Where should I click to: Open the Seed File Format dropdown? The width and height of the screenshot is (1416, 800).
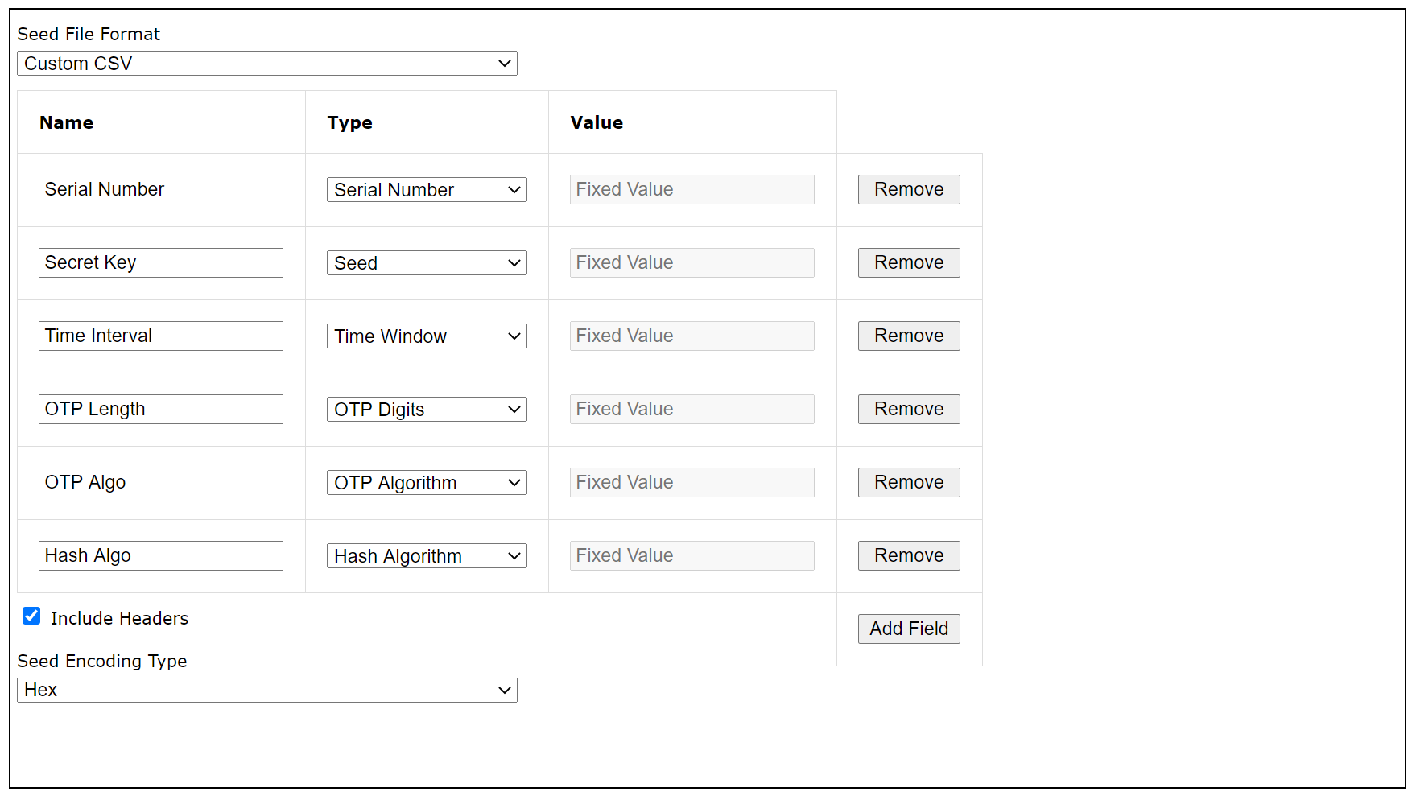point(266,64)
